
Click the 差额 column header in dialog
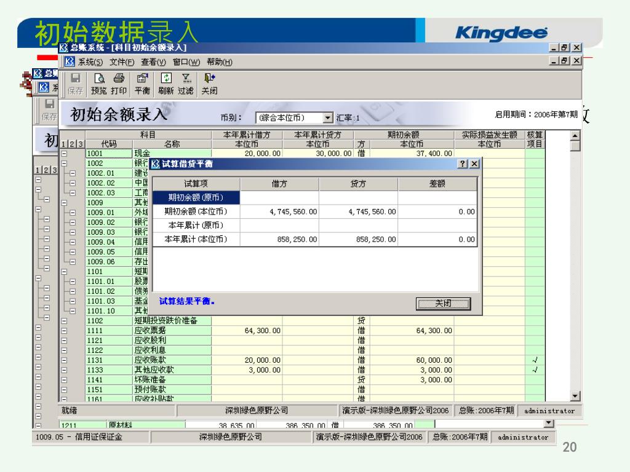[x=437, y=184]
